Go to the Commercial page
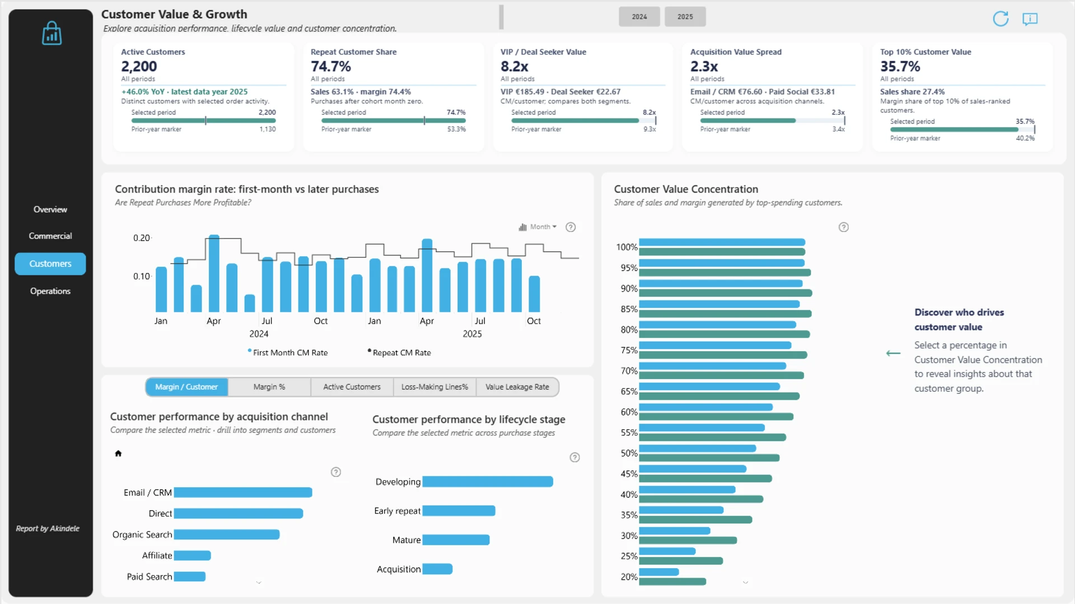1075x604 pixels. point(50,236)
